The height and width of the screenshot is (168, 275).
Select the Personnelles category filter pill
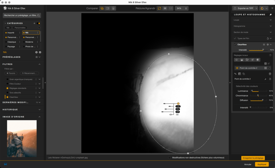coord(20,28)
